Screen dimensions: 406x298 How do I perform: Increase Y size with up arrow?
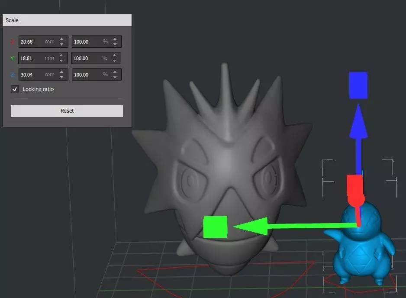pos(61,55)
